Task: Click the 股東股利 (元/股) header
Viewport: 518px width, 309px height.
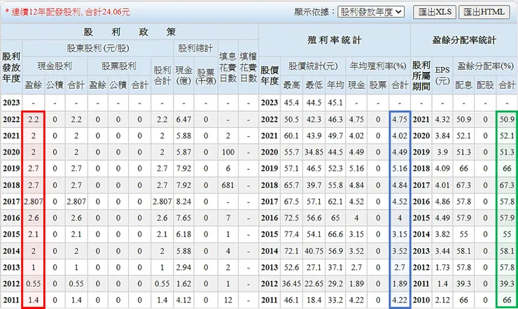Action: (x=98, y=48)
